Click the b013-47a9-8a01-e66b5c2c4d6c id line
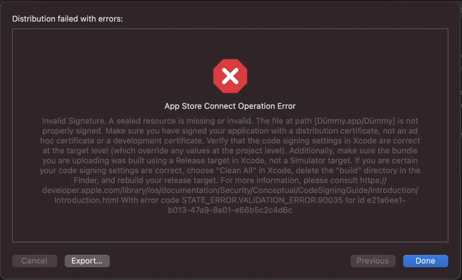Screen dimensions: 462x280 pyautogui.click(x=230, y=210)
